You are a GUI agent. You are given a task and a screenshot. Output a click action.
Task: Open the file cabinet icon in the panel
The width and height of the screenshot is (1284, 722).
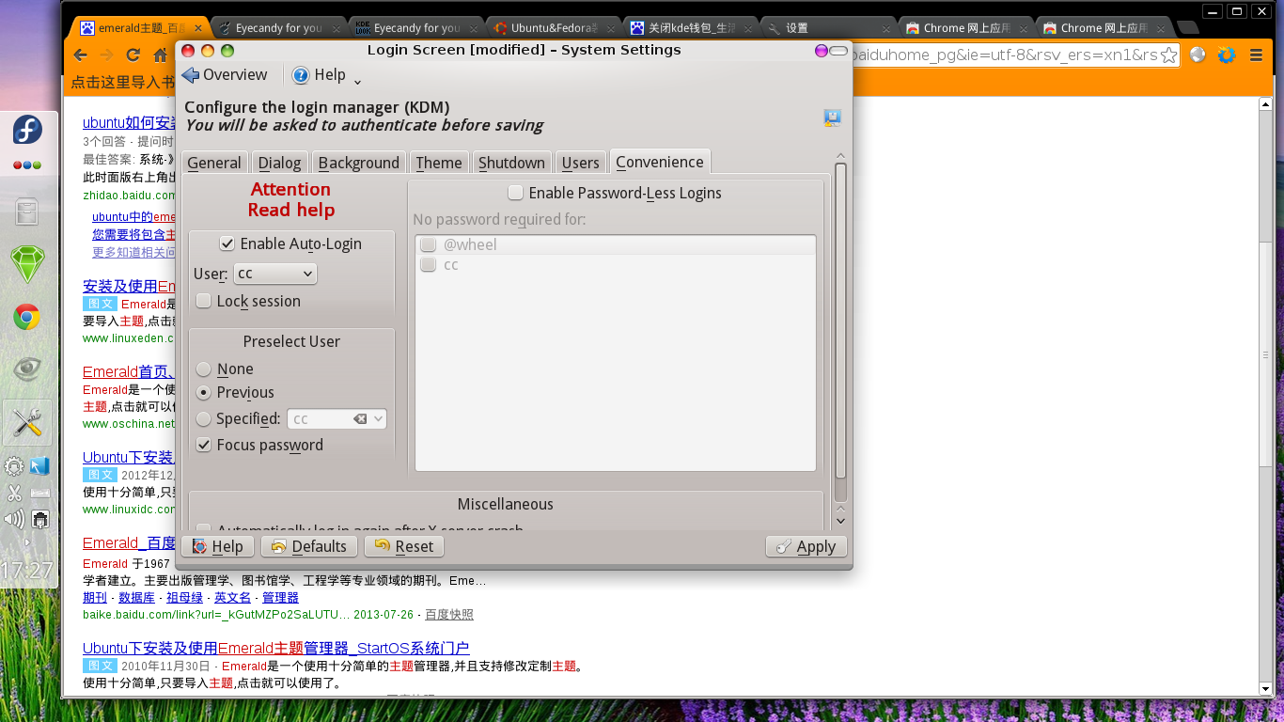click(27, 212)
